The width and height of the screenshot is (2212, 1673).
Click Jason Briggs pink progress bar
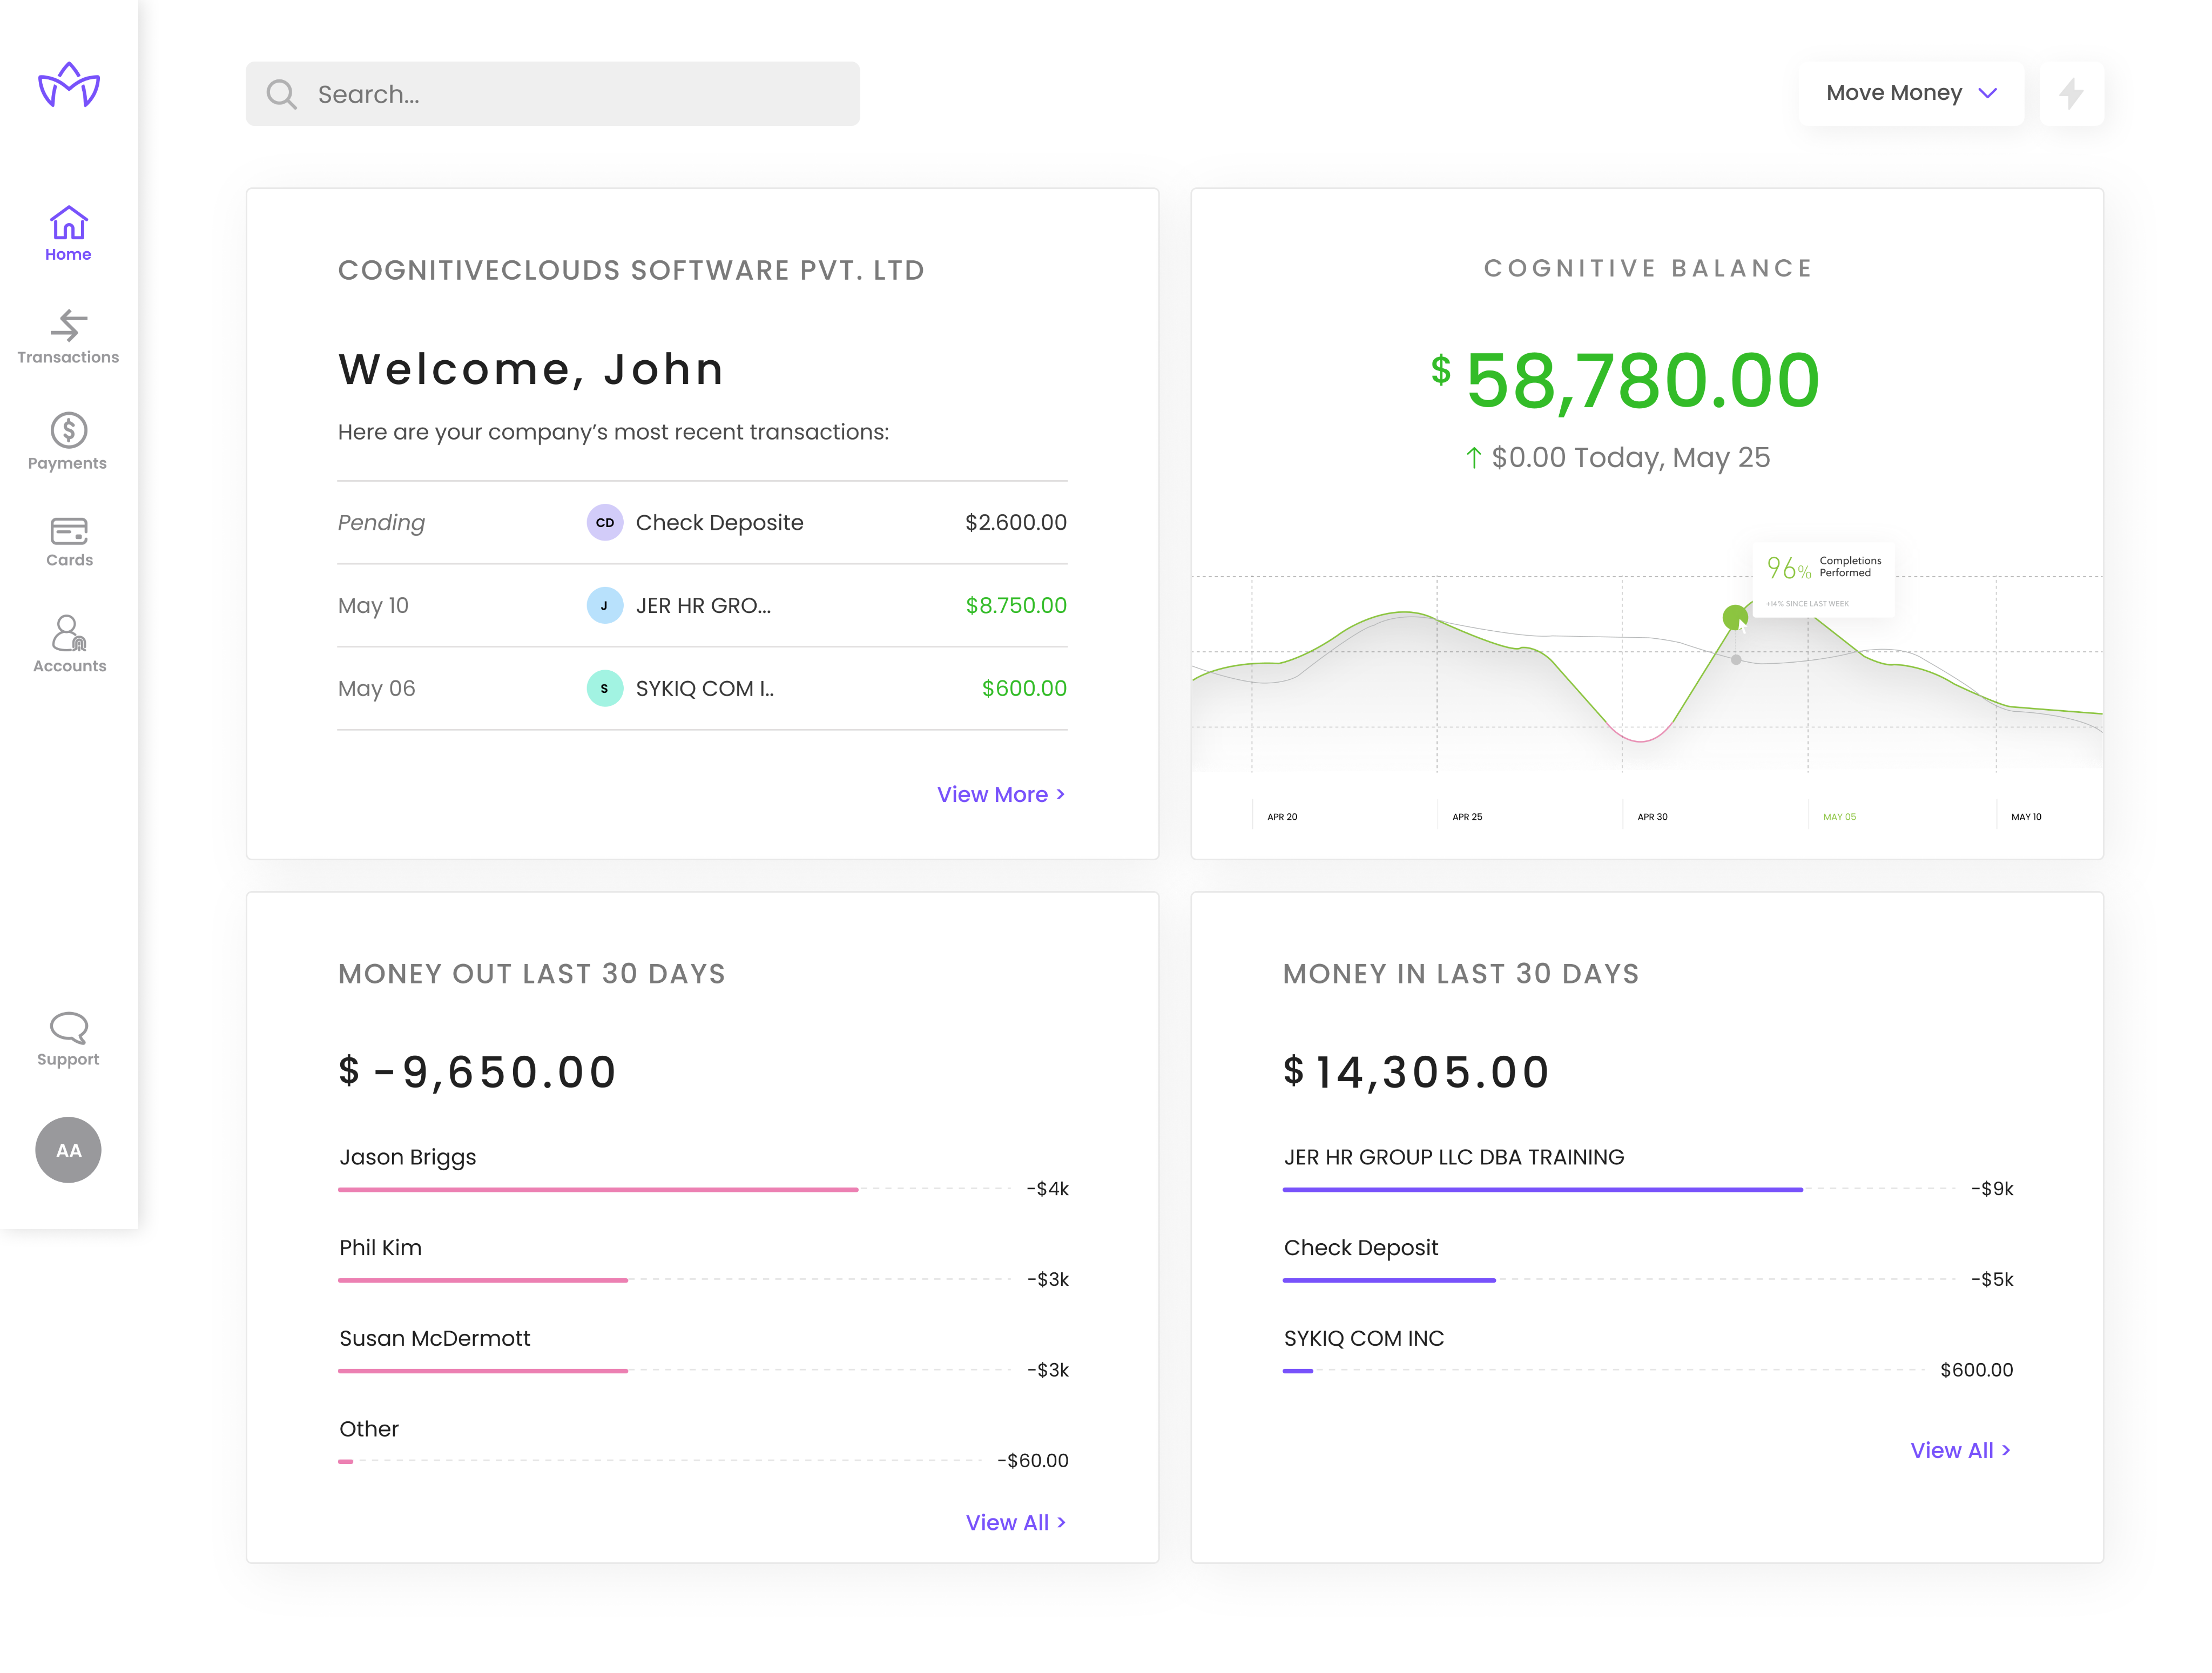[597, 1189]
